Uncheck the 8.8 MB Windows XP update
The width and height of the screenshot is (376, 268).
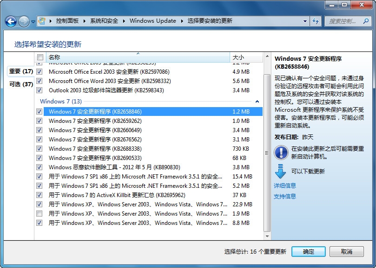(x=40, y=223)
